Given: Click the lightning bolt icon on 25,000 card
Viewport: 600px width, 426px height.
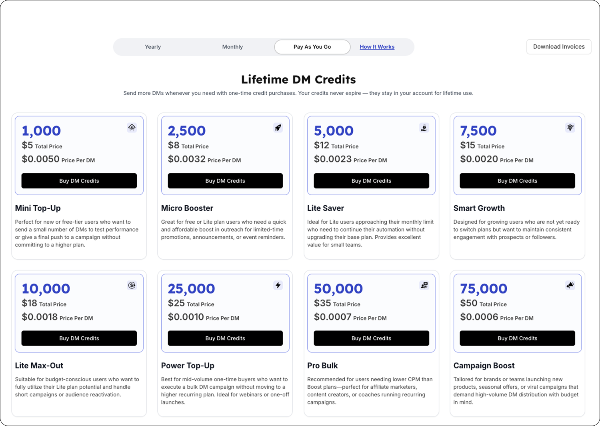Looking at the screenshot, I should [x=278, y=285].
